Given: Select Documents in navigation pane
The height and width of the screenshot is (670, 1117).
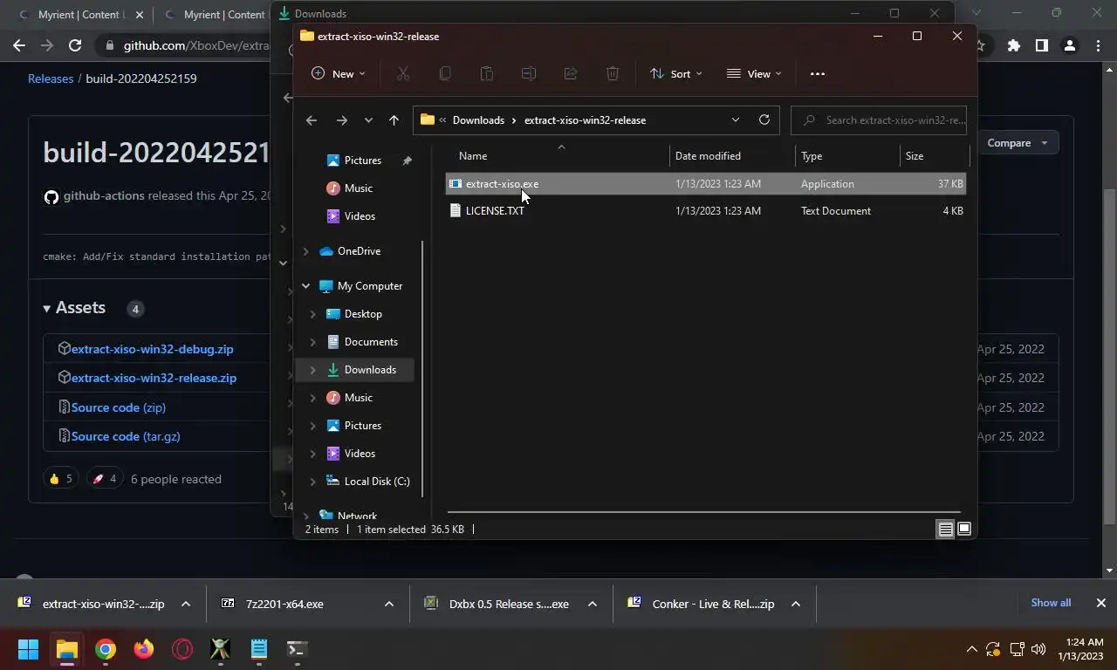Looking at the screenshot, I should click(371, 342).
